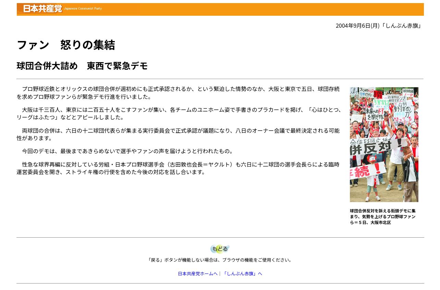Click the paragraph starting プロ野球近鉄とオリックス
This screenshot has width=440, height=290.
click(x=178, y=93)
